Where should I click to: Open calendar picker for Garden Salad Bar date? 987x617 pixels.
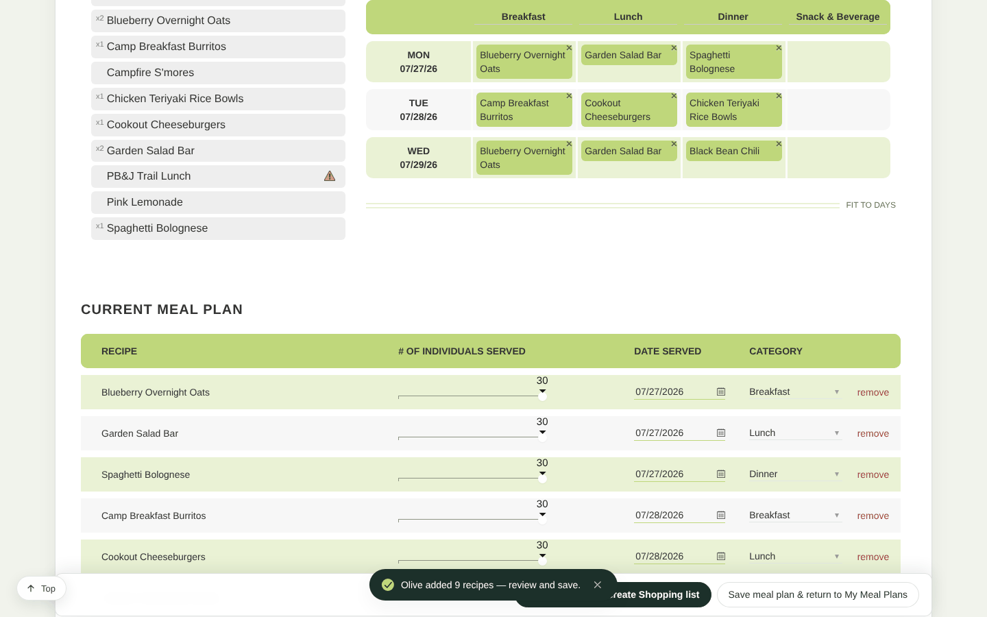pos(721,433)
